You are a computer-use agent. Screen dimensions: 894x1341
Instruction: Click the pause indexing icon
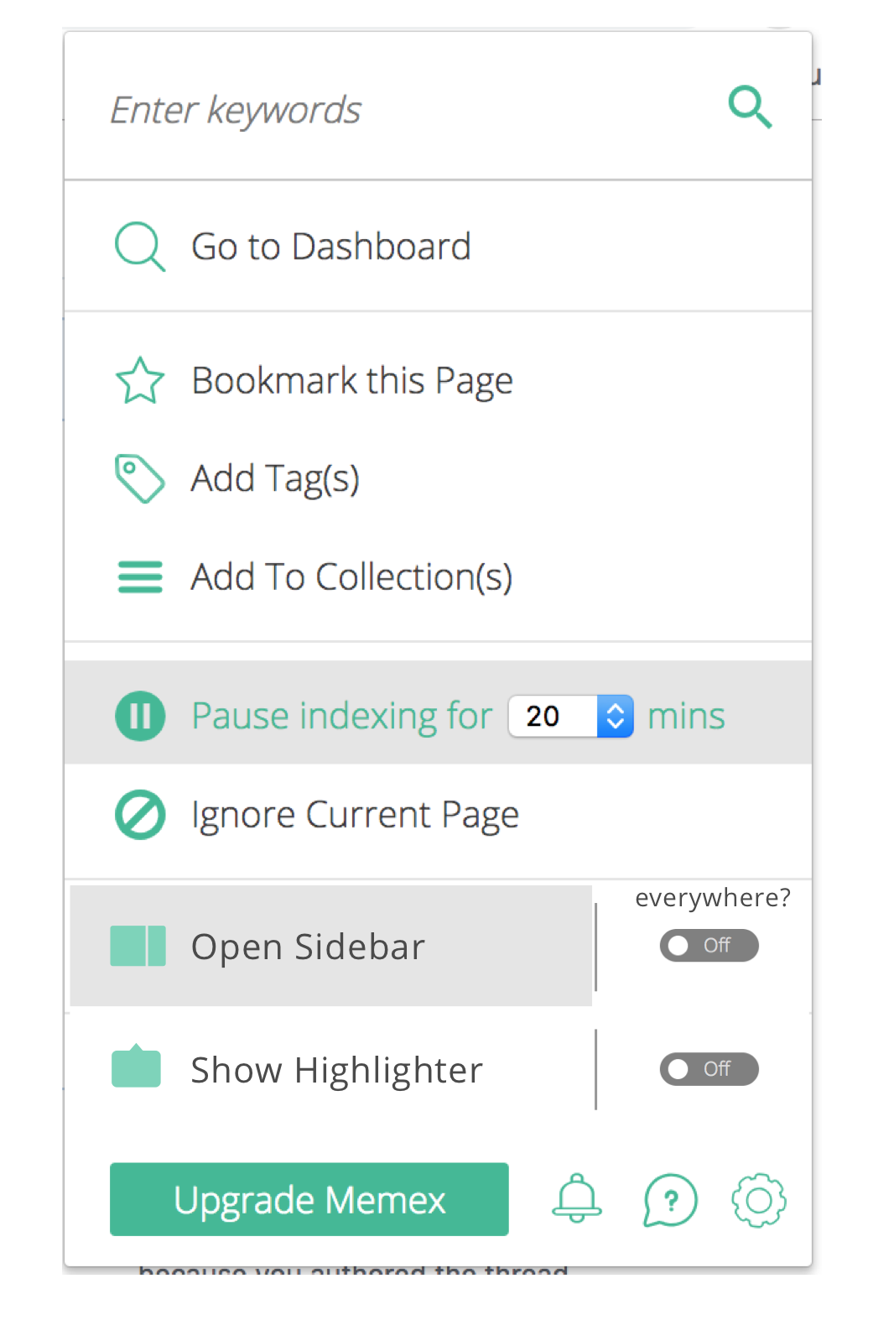click(139, 716)
